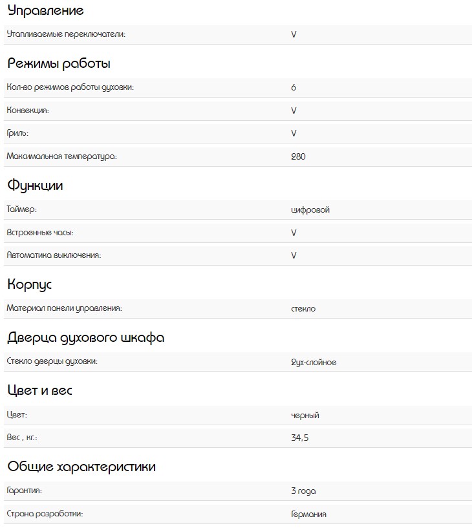
Task: Select the control panel material value "стекло"
Action: click(303, 309)
